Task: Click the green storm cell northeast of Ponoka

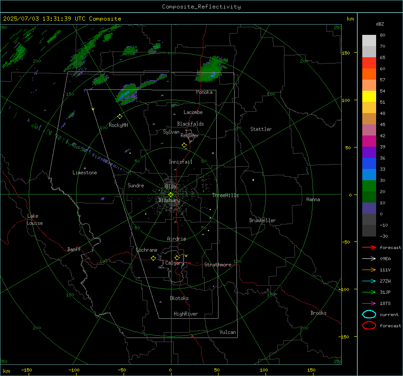Action: click(x=211, y=69)
